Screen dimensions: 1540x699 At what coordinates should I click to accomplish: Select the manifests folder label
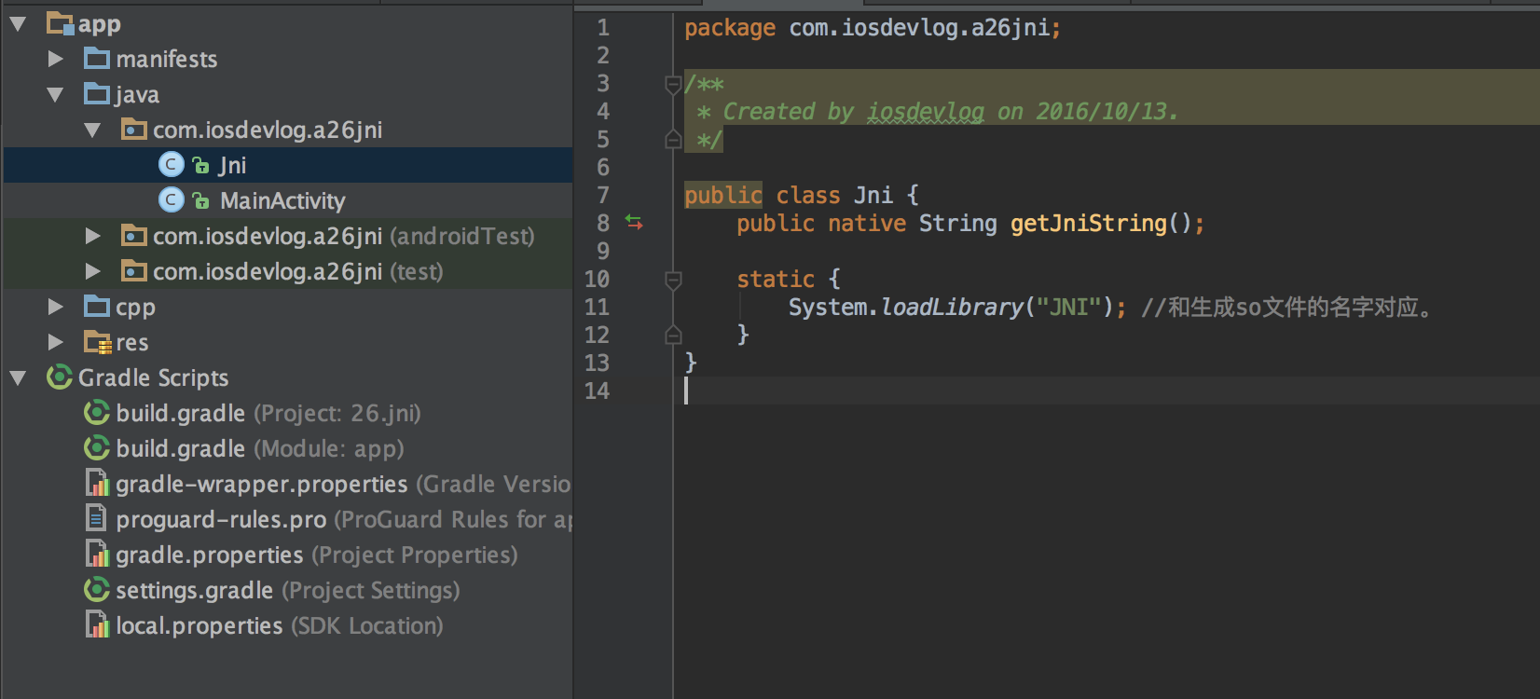click(x=167, y=60)
